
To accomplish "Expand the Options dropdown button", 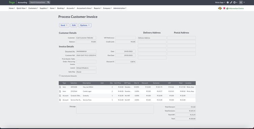I will [85, 25].
